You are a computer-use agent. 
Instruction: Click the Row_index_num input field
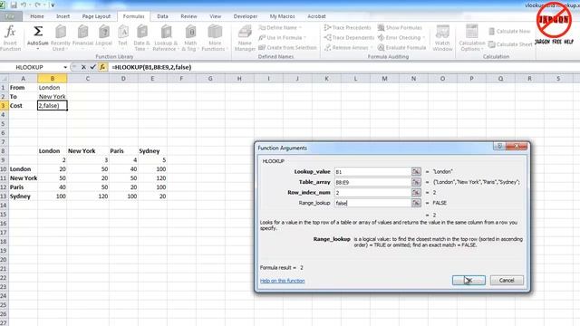click(372, 192)
